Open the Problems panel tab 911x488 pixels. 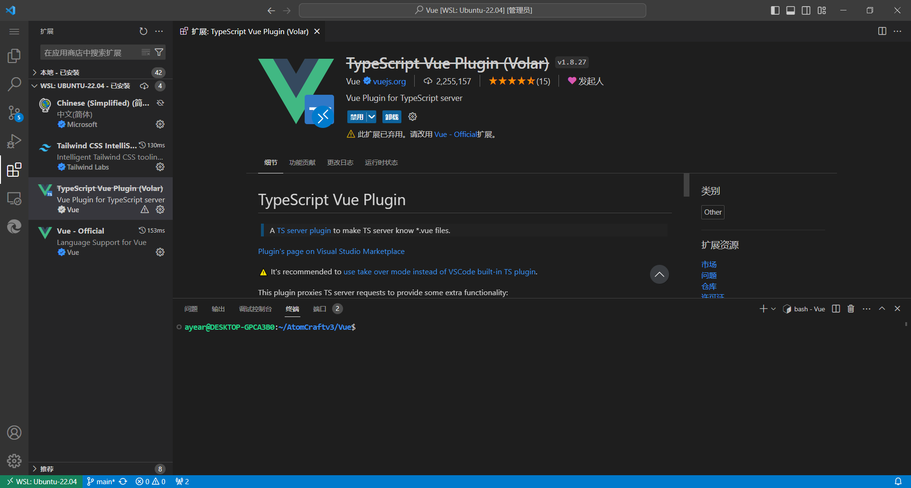191,309
